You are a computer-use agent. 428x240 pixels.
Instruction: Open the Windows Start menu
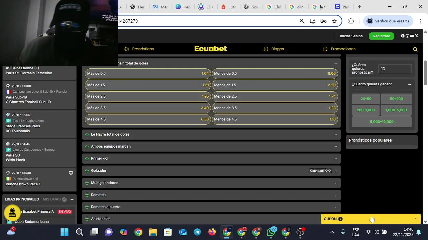pyautogui.click(x=65, y=232)
